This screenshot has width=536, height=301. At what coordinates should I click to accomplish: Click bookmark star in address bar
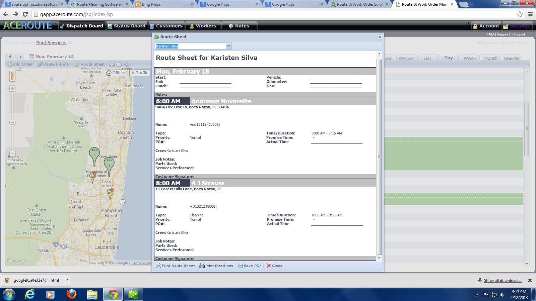point(520,14)
